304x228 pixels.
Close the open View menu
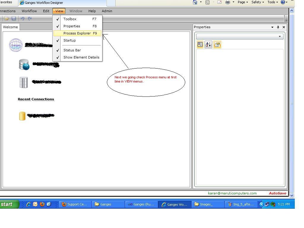[x=59, y=11]
